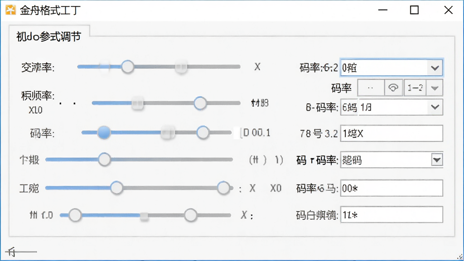Click the orange app icon in title bar
This screenshot has height=261, width=464.
[x=10, y=10]
